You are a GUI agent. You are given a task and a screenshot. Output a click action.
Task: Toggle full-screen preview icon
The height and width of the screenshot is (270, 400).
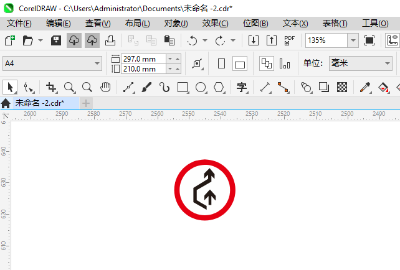click(x=369, y=40)
